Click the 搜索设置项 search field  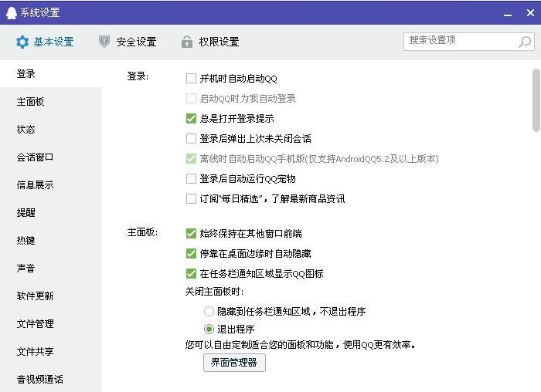tap(469, 42)
